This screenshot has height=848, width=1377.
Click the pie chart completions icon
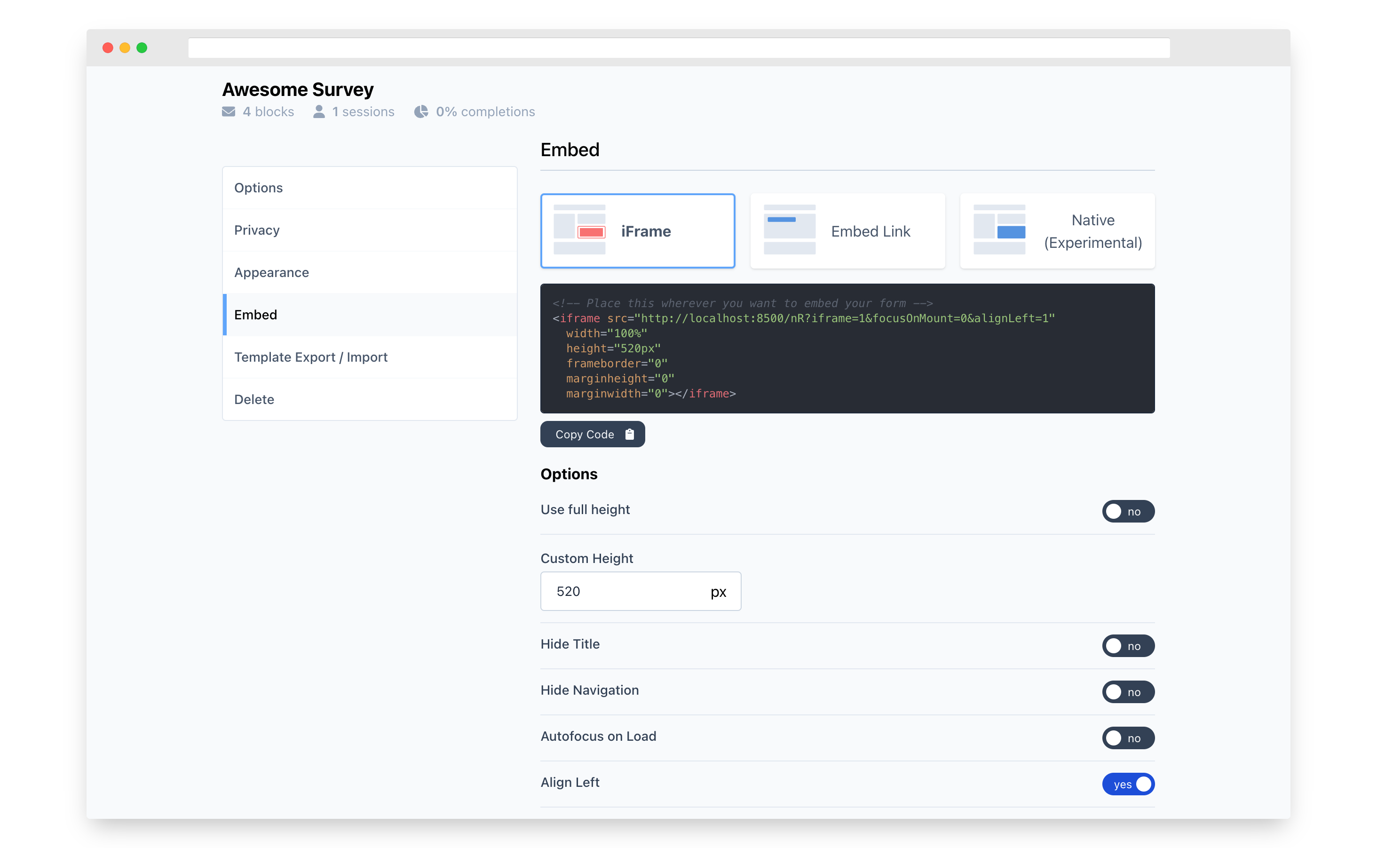click(421, 111)
